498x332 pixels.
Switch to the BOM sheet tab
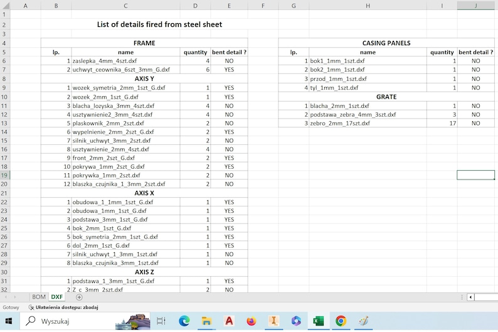(x=39, y=297)
